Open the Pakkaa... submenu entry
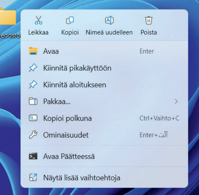199x195 pixels. 104,101
